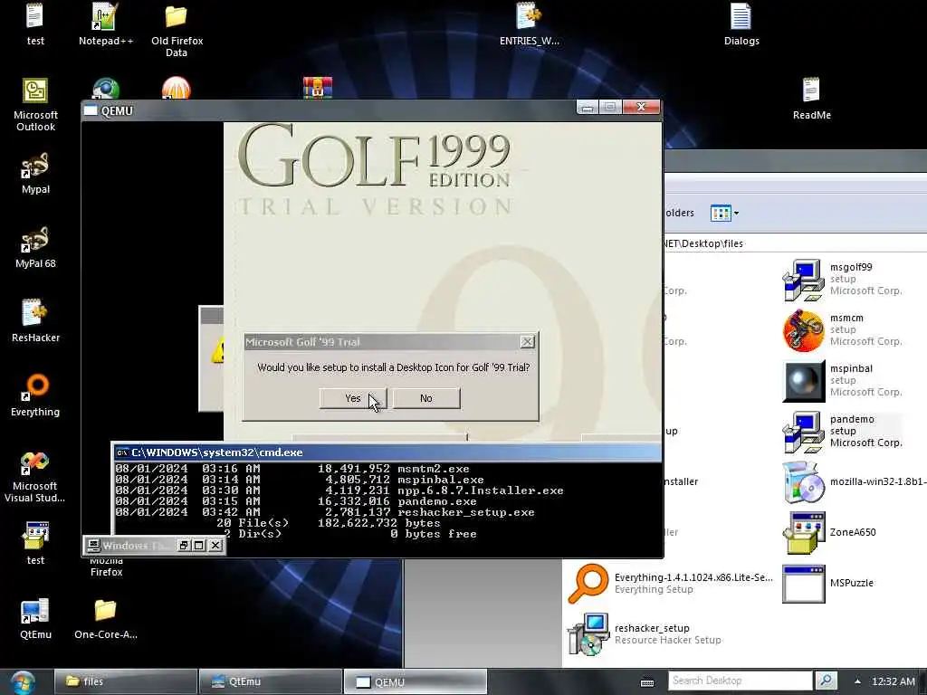Open the on-screen keyboard taskbar icon
Image resolution: width=927 pixels, height=695 pixels.
click(647, 682)
